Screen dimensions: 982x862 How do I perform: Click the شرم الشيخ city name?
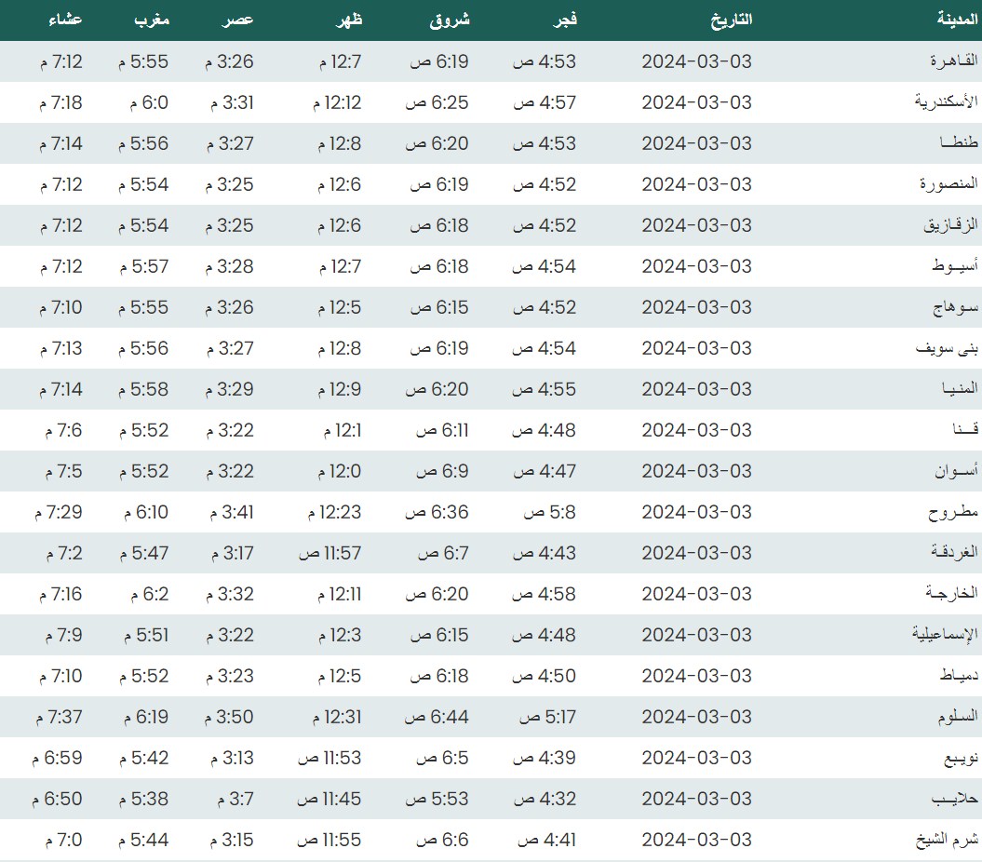pos(947,840)
